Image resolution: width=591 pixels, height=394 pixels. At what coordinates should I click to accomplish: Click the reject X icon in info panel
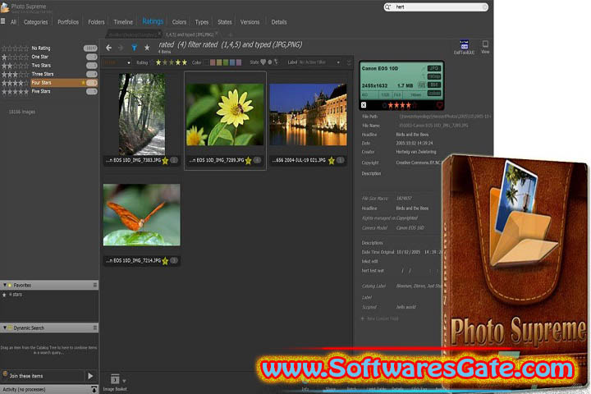(364, 105)
